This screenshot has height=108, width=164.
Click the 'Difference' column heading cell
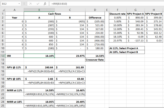pyautogui.click(x=95, y=18)
